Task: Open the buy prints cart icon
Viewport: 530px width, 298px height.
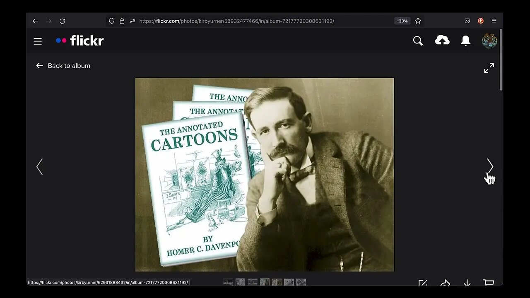Action: [489, 283]
